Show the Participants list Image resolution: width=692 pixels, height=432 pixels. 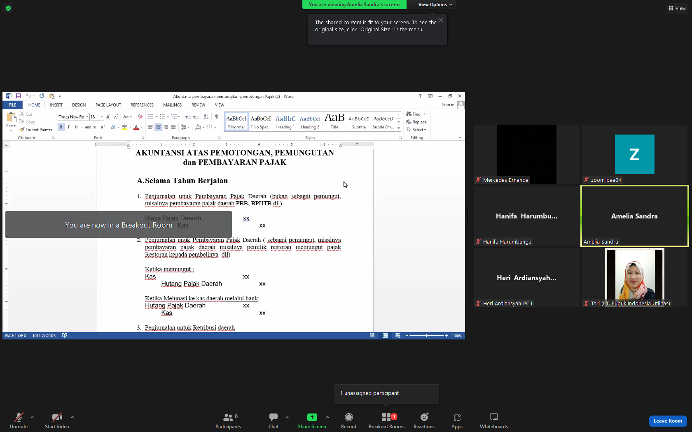coord(228,420)
